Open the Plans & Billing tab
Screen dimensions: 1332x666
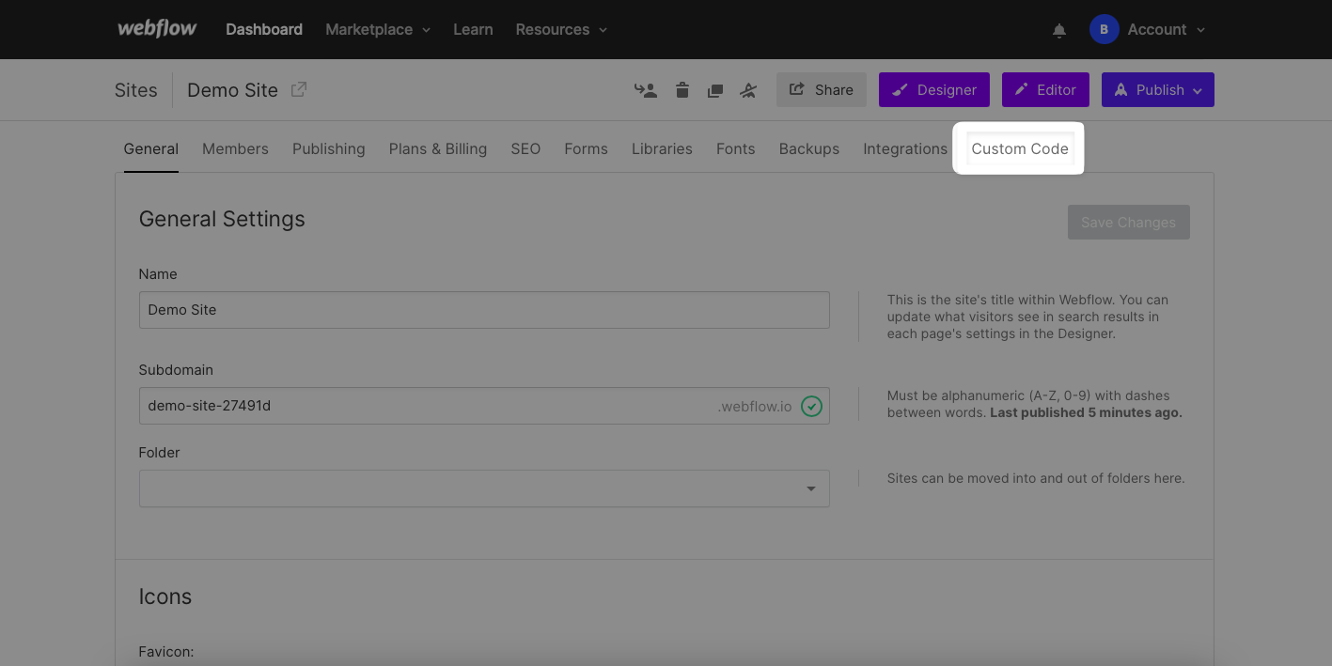(x=438, y=148)
